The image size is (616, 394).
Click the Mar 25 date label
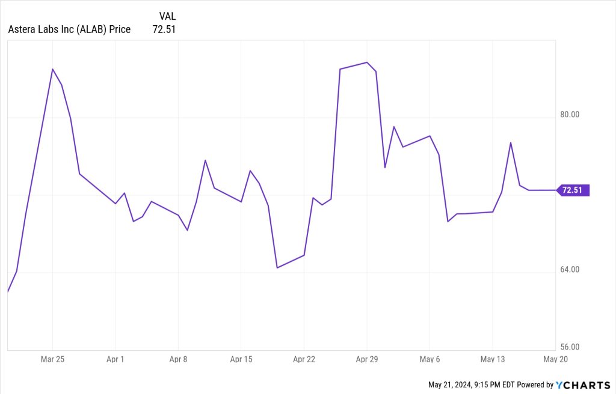pos(52,359)
